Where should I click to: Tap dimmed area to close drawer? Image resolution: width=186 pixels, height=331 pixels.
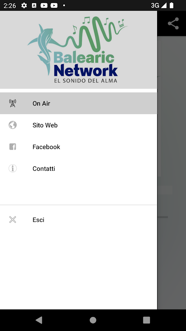(x=172, y=169)
